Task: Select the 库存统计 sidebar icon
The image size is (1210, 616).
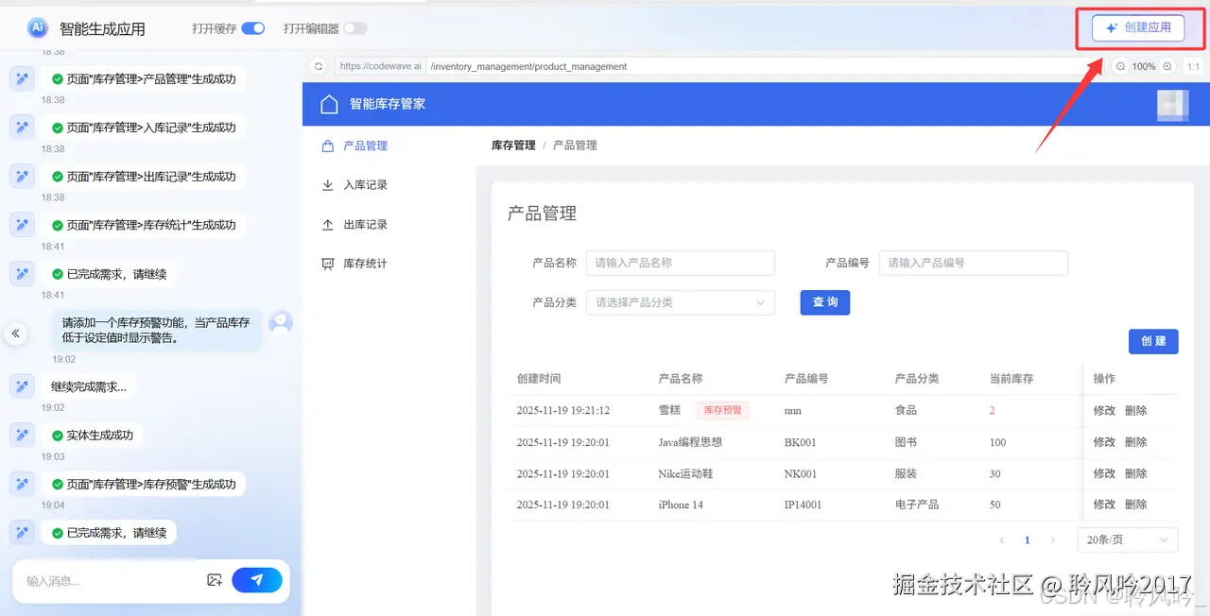Action: [327, 264]
